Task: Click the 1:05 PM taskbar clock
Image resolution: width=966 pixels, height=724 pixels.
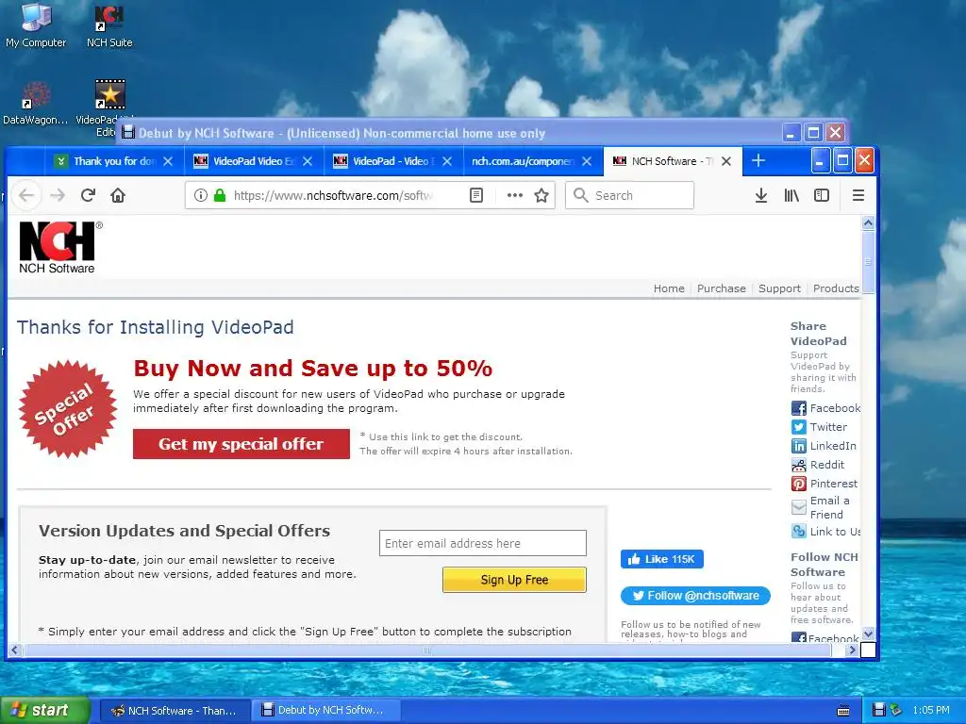Action: (931, 710)
